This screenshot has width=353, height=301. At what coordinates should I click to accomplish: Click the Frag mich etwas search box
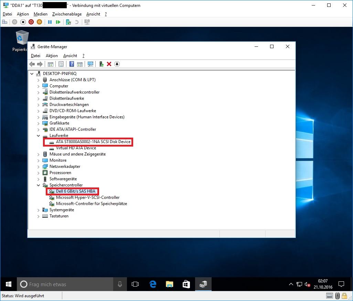65,284
